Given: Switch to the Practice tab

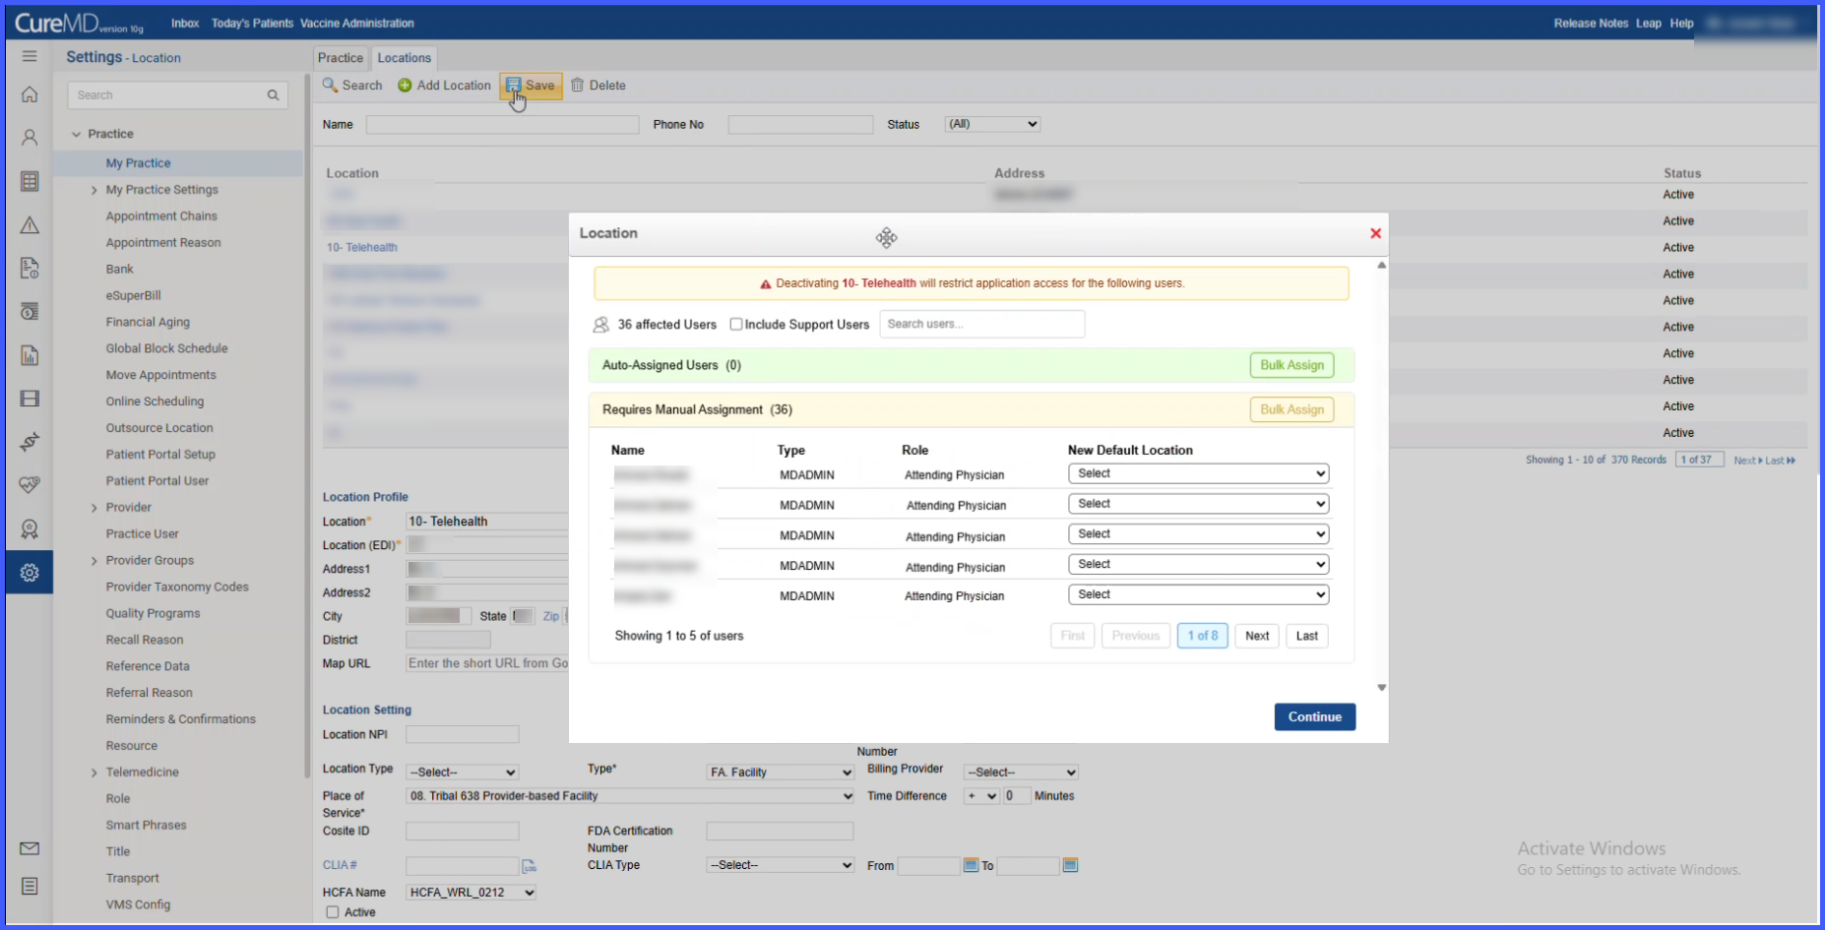Looking at the screenshot, I should [x=341, y=58].
